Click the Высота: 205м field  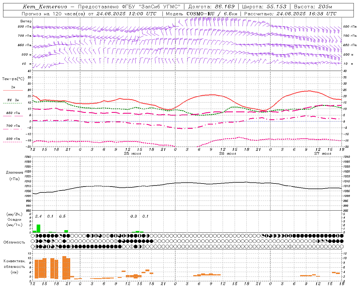point(313,7)
